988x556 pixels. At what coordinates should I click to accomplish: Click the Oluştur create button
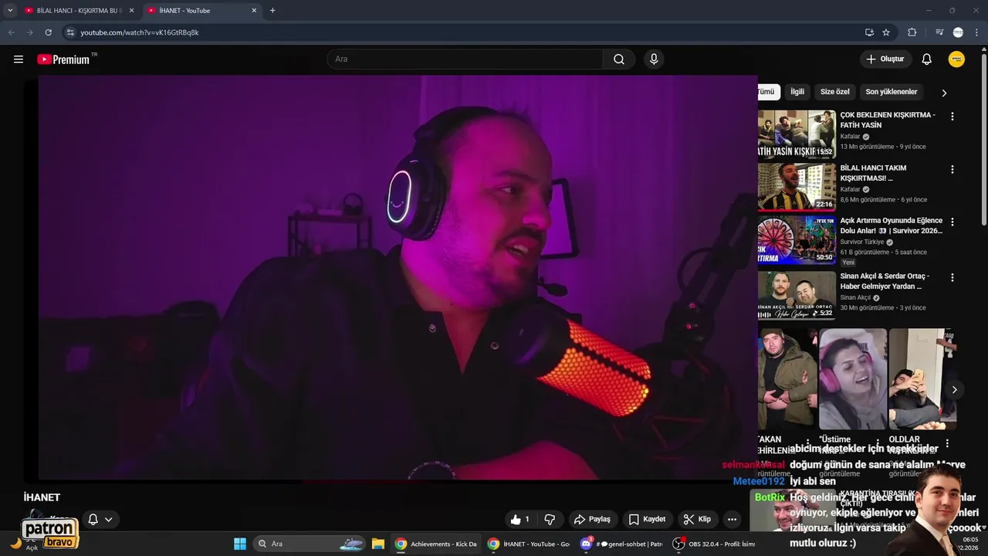885,59
